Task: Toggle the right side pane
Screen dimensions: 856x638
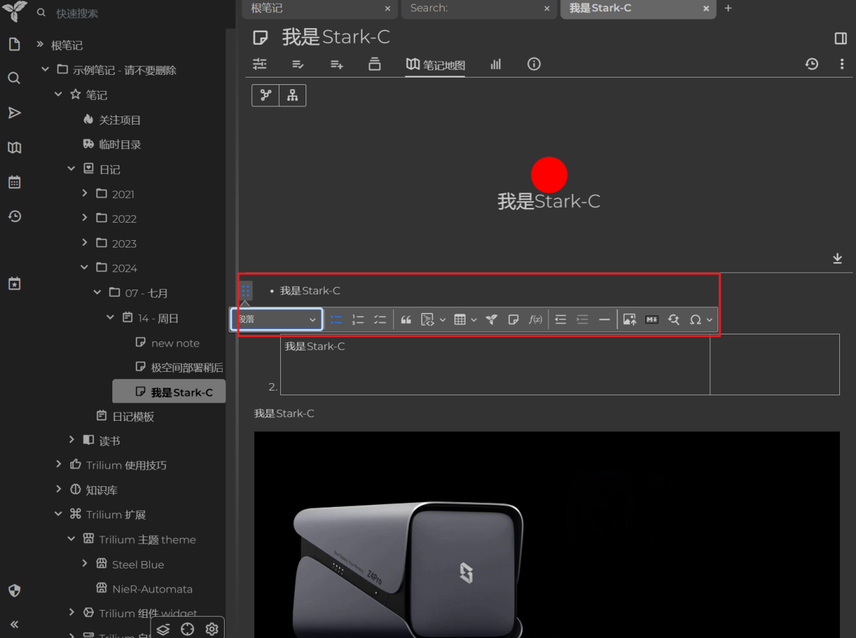Action: (x=840, y=38)
